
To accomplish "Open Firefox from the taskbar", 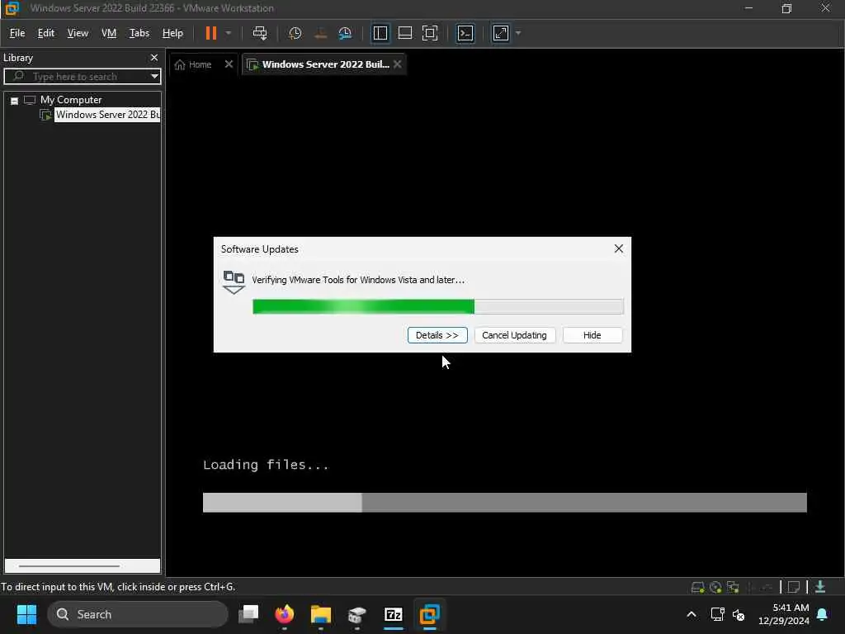I will tap(285, 614).
